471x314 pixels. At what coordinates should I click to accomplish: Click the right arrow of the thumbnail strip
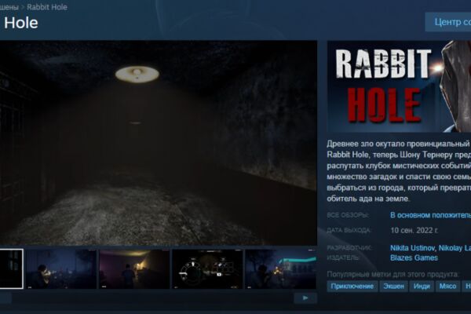305,298
